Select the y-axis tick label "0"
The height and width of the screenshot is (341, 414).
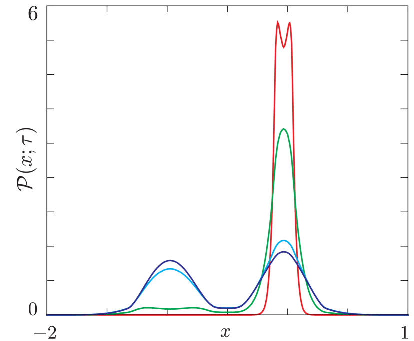pos(33,310)
